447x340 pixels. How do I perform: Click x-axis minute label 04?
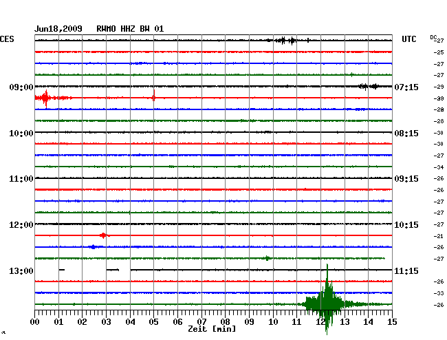(130, 321)
